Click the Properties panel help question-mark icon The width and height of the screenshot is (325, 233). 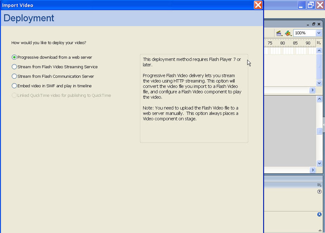(319, 191)
